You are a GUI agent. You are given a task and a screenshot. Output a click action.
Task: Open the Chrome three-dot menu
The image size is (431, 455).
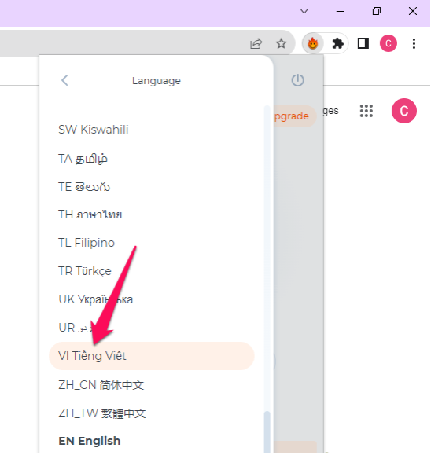point(414,44)
